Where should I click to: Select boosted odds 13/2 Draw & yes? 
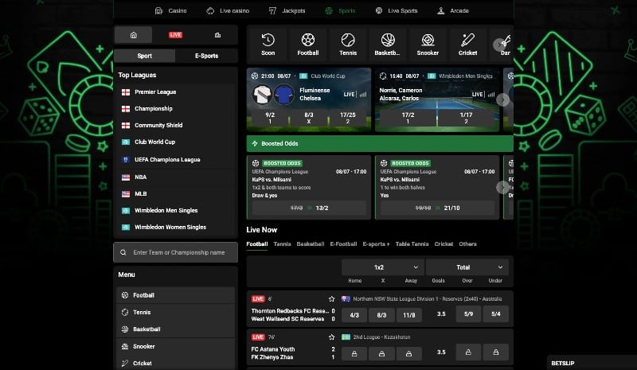coord(309,208)
